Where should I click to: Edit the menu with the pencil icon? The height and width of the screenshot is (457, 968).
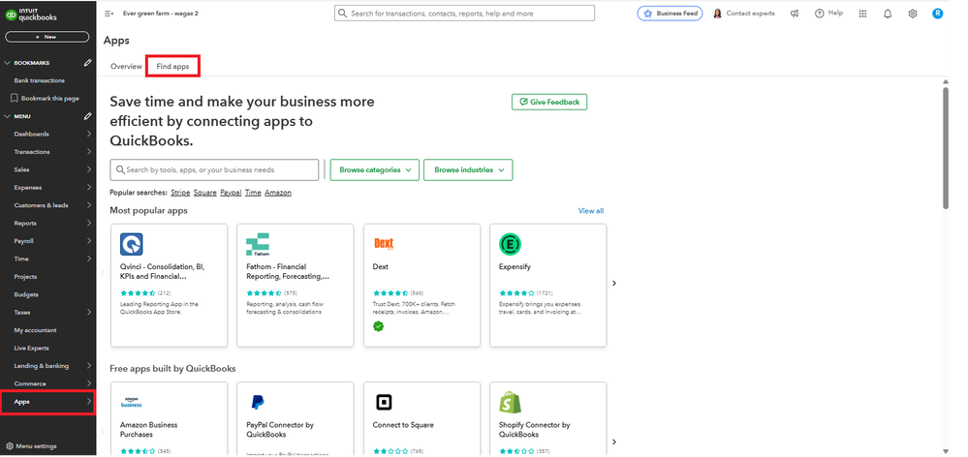click(x=87, y=116)
